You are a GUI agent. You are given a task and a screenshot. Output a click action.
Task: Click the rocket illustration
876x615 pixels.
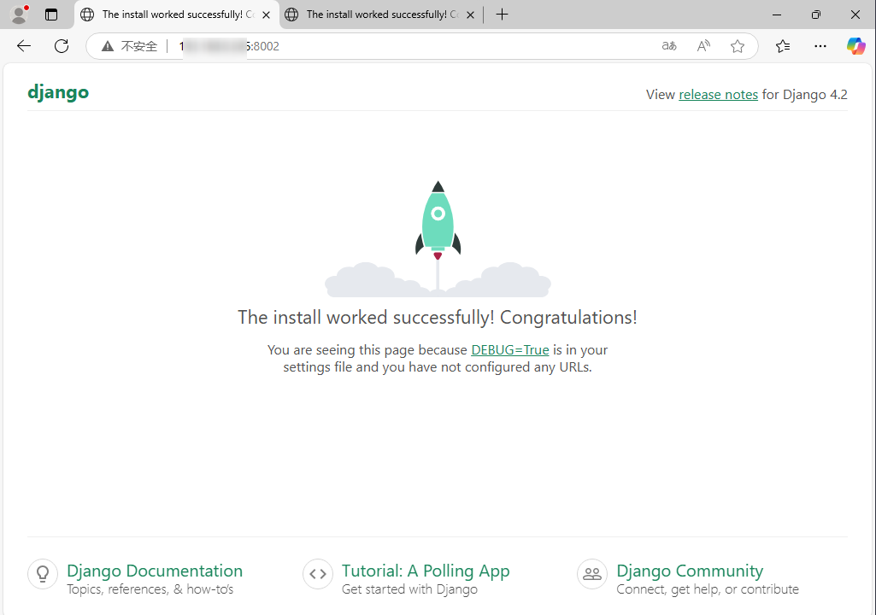pos(438,238)
